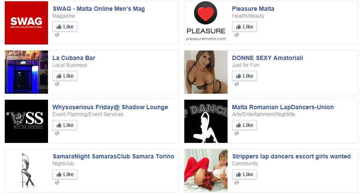The image size is (363, 196).
Task: Like the Pleasure Malta page
Action: (x=244, y=27)
